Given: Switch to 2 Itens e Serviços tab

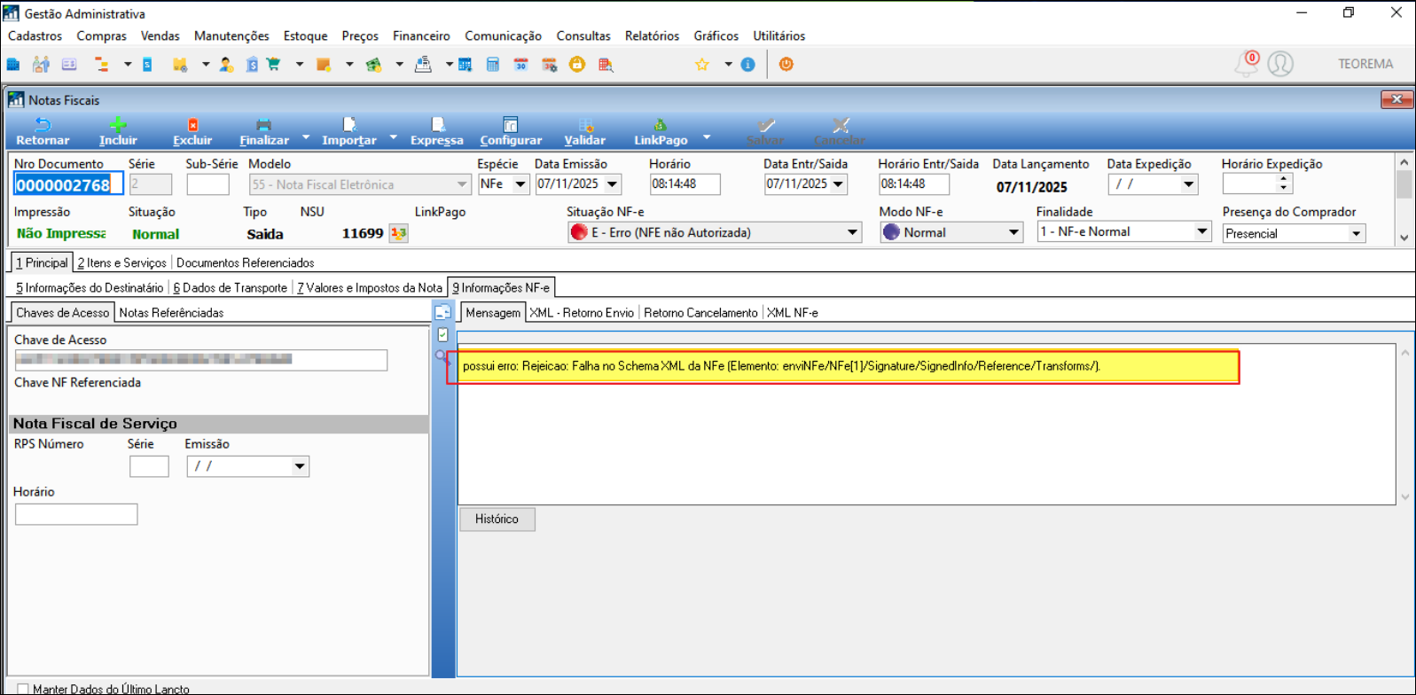Looking at the screenshot, I should [x=122, y=263].
